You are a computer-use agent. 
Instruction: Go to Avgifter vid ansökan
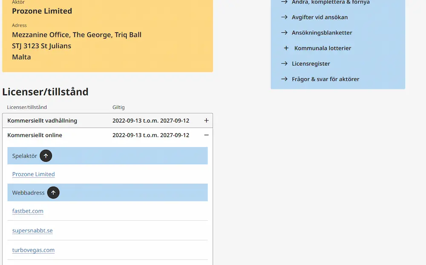319,17
